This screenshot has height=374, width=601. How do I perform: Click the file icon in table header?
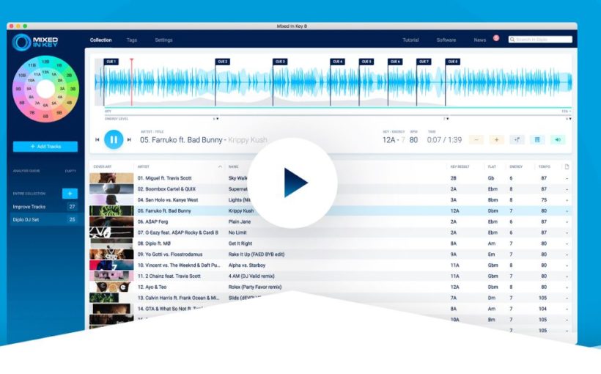(567, 166)
